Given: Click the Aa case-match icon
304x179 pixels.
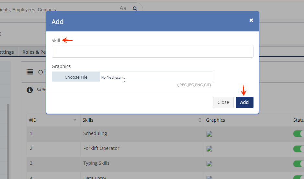Looking at the screenshot, I should (123, 8).
